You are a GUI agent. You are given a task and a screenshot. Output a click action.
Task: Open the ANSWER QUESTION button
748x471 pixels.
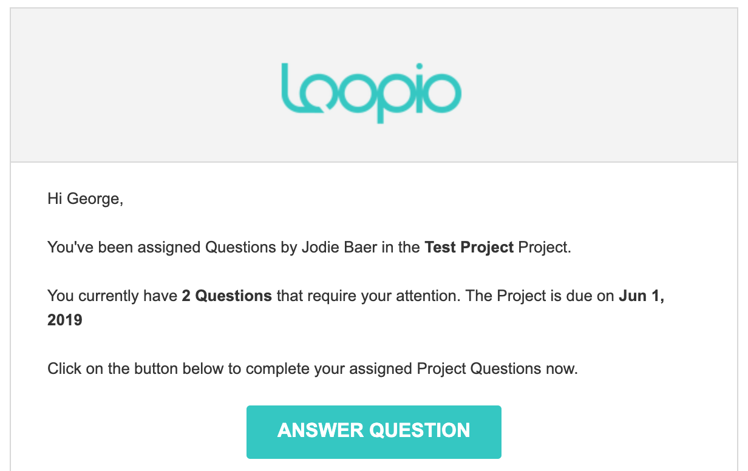pos(373,432)
